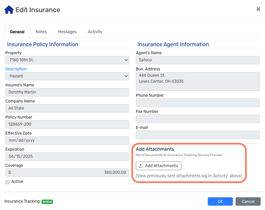The image size is (265, 210).
Task: Click the dollar sign prefix in Coverage
Action: tap(9, 173)
